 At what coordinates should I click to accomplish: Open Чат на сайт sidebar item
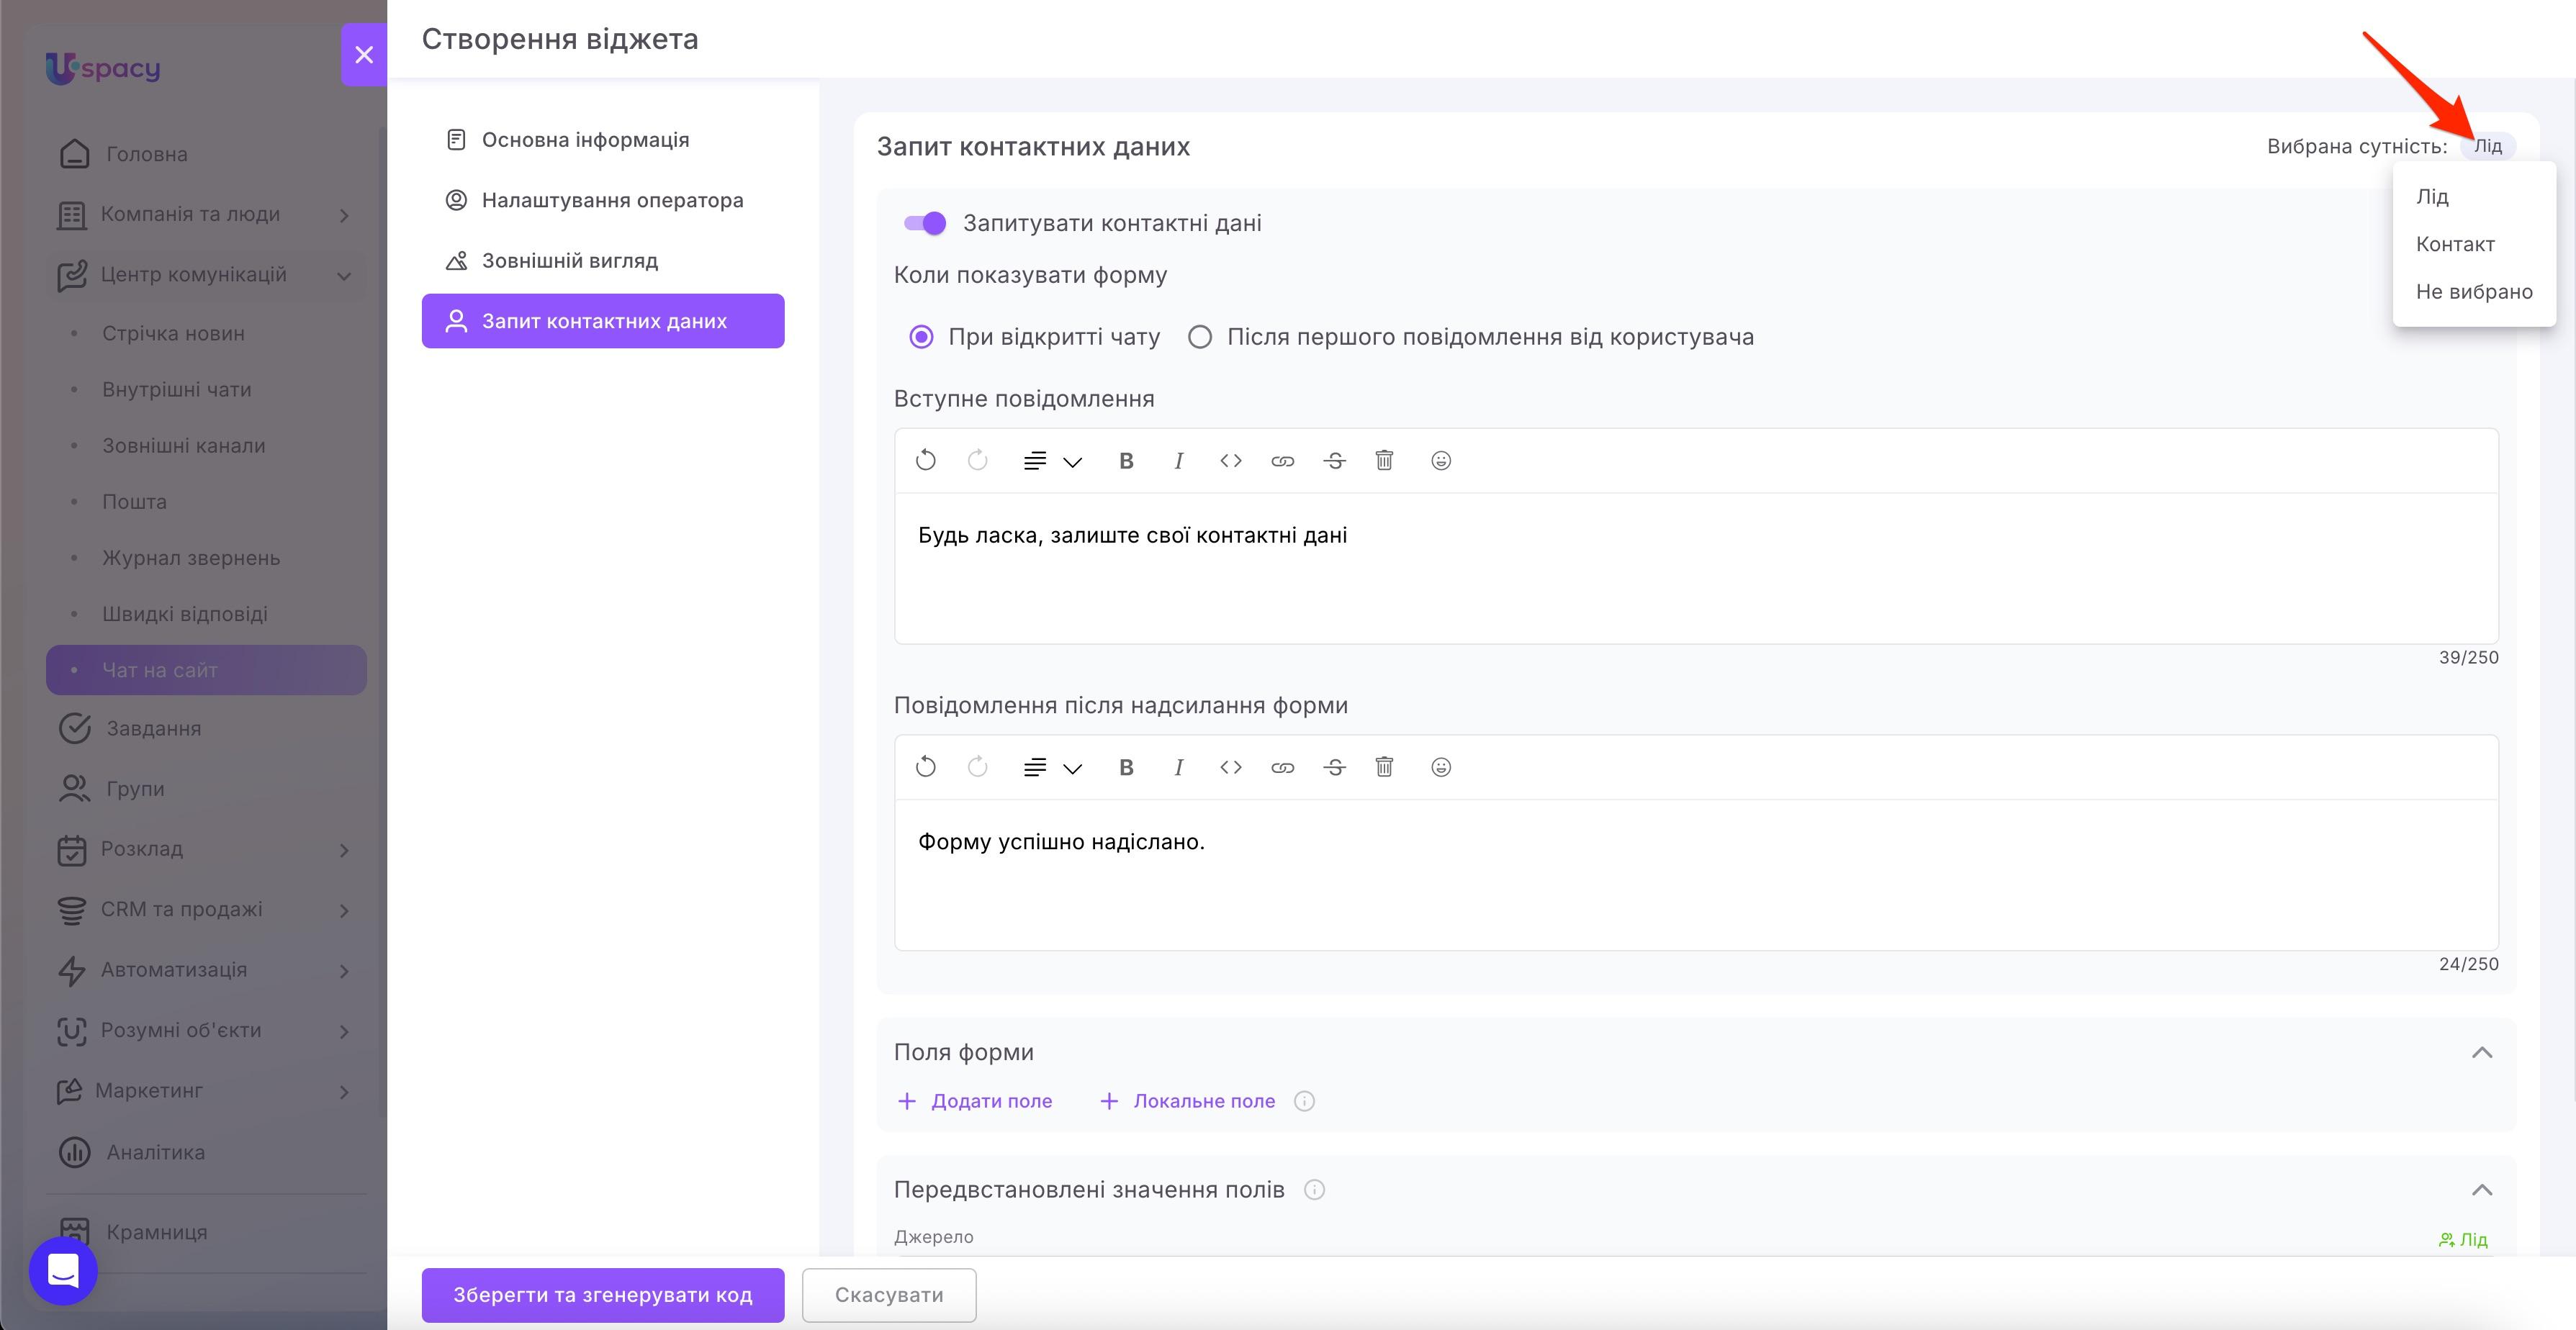point(206,670)
